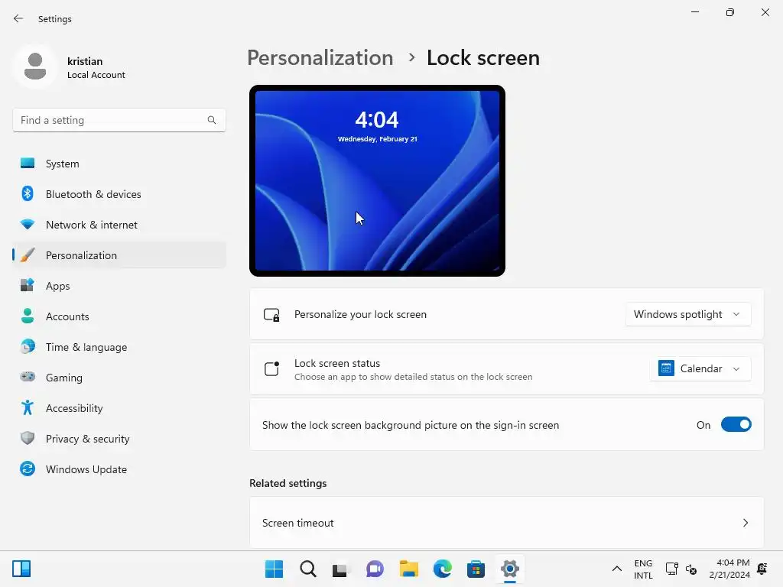
Task: Select Apps in settings sidebar
Action: 119,286
